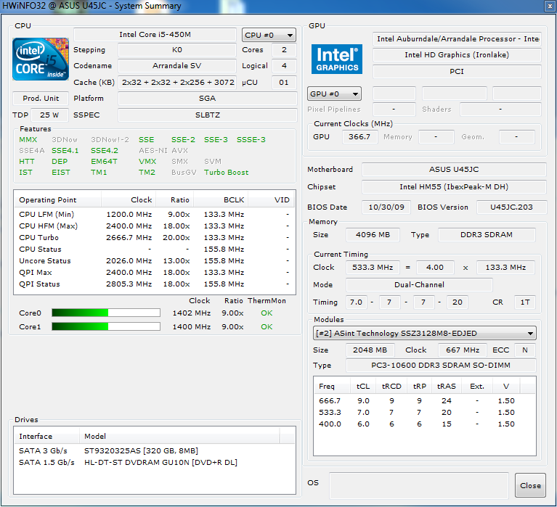
Task: Click the Intel HD Graphics (Ironlake) field
Action: pyautogui.click(x=457, y=55)
